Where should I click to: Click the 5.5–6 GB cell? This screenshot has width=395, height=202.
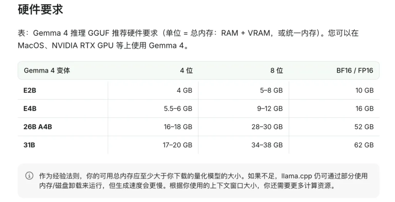178,109
